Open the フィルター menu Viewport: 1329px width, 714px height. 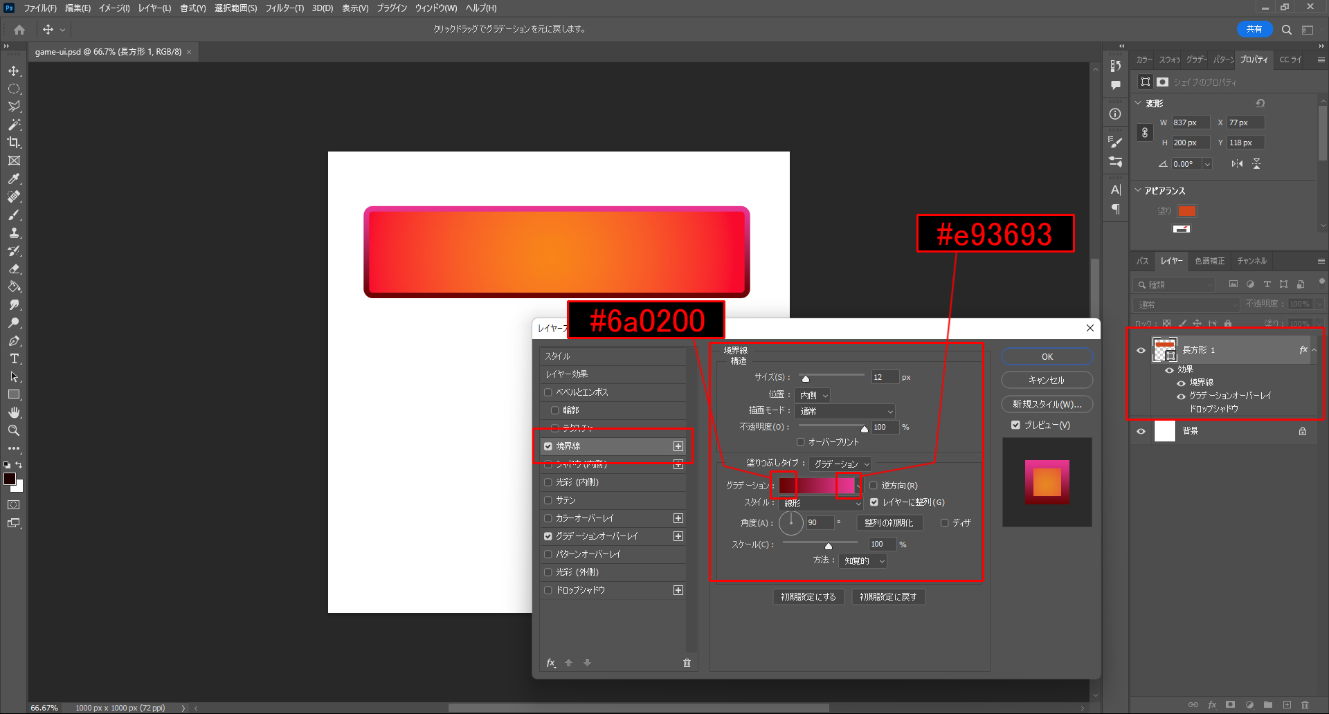click(284, 8)
